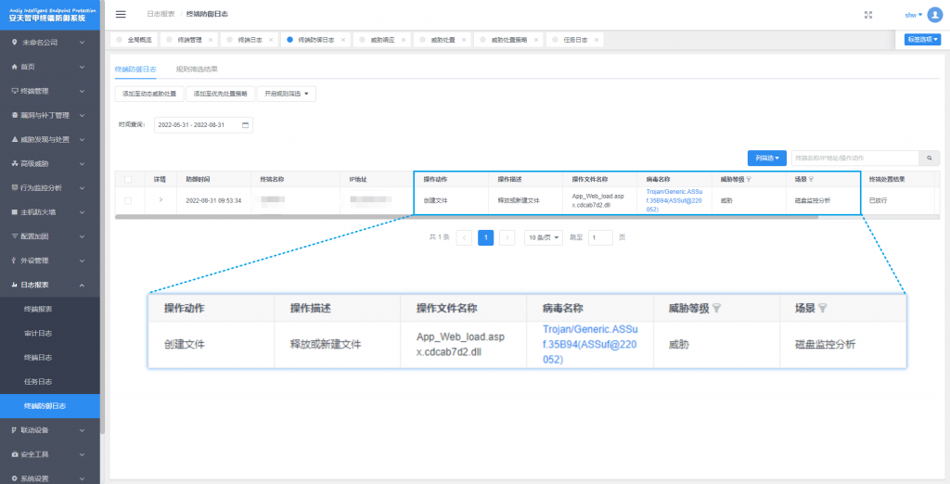Open the 列筛选 column filter dropdown
Viewport: 950px width, 484px height.
click(766, 159)
